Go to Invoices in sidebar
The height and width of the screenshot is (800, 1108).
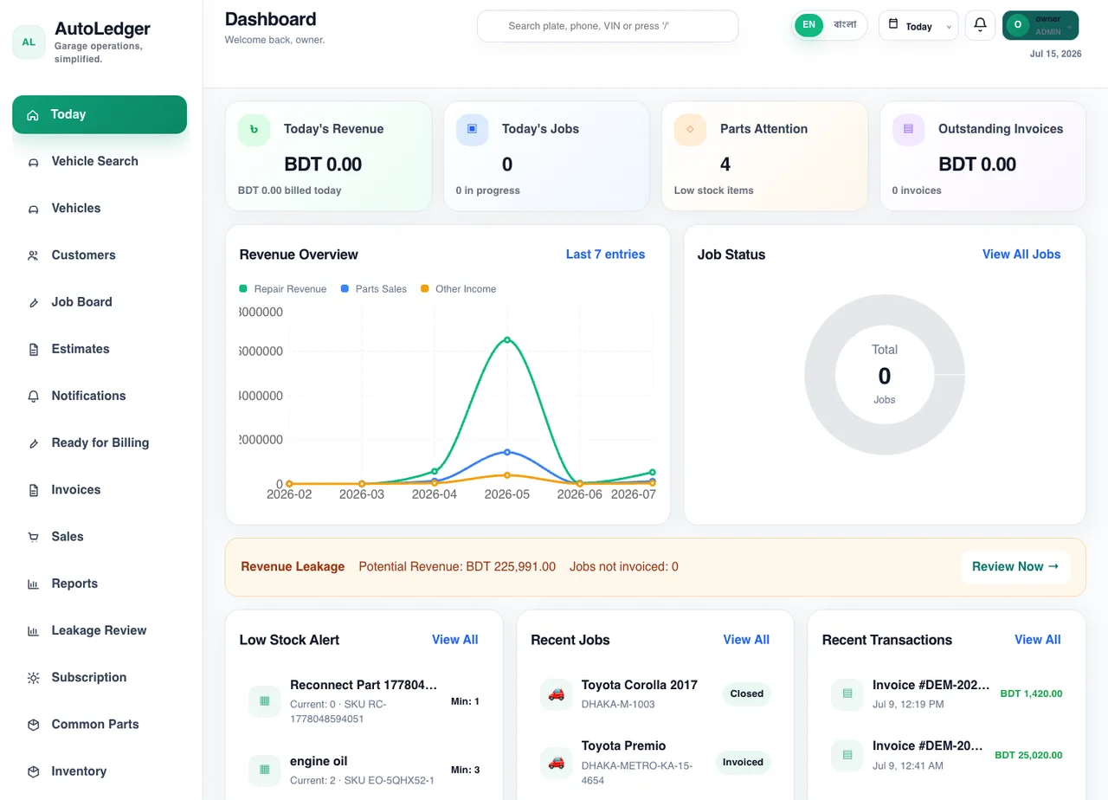(x=100, y=490)
